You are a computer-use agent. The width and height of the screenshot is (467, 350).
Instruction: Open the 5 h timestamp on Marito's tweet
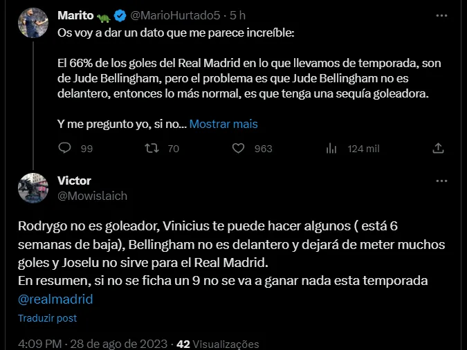238,15
